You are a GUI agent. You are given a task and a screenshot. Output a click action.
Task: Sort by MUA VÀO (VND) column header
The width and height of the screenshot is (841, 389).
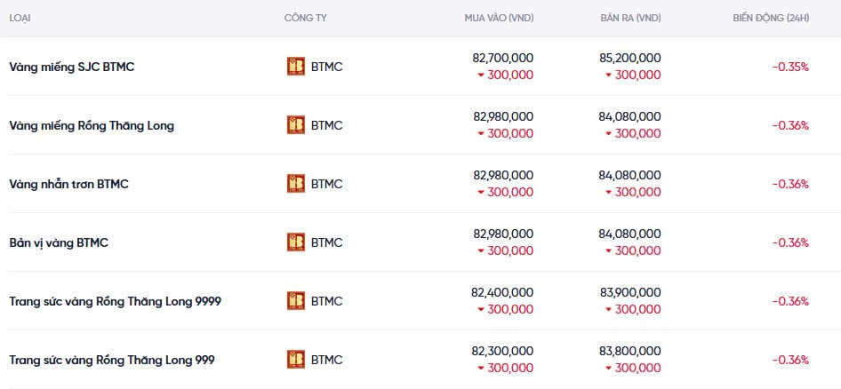tap(499, 18)
